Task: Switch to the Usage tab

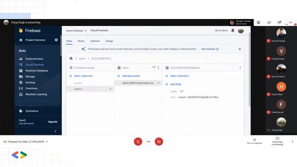Action: coord(110,41)
